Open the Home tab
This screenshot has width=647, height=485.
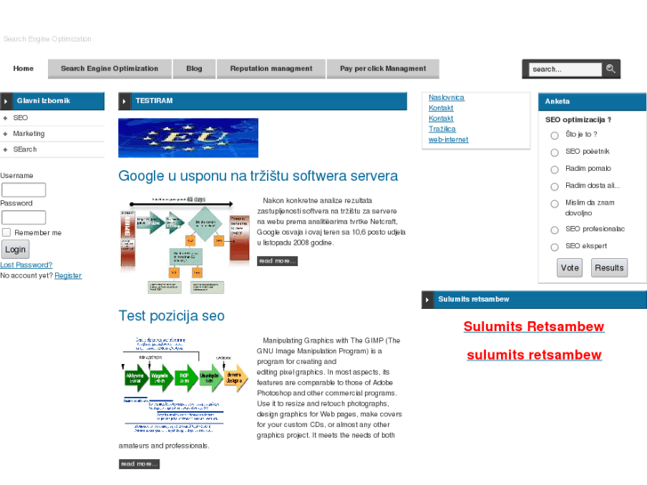point(23,69)
